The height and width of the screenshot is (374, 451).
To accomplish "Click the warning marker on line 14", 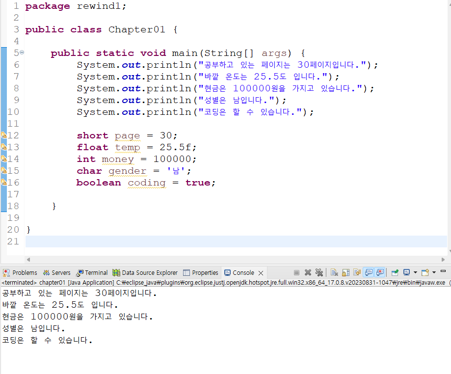I will pyautogui.click(x=4, y=159).
